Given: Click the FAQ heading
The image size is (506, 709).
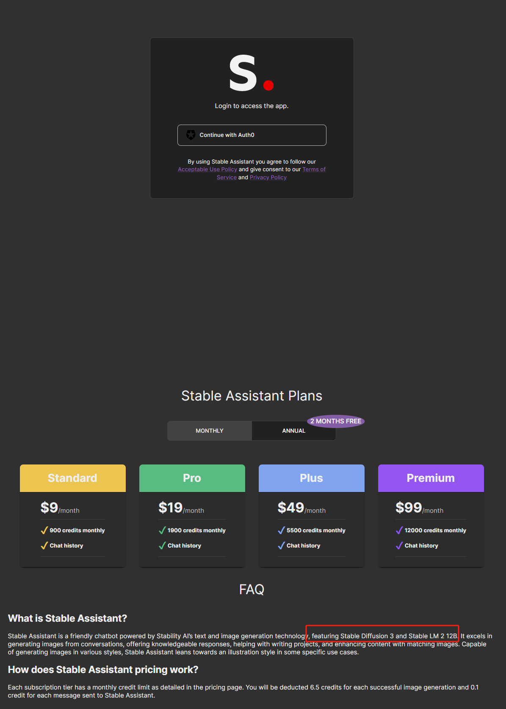Looking at the screenshot, I should [x=252, y=589].
